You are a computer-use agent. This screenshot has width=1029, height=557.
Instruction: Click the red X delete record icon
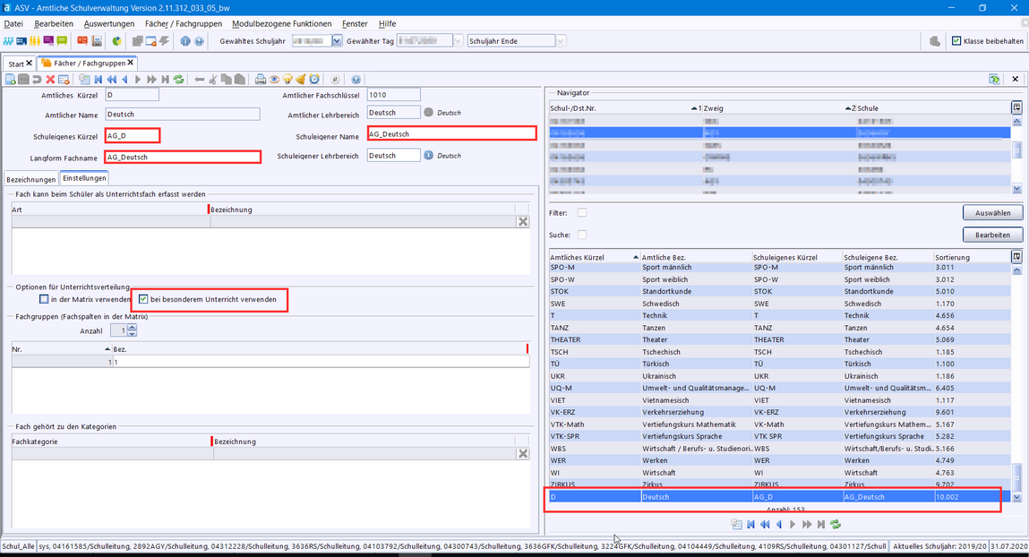tap(50, 80)
